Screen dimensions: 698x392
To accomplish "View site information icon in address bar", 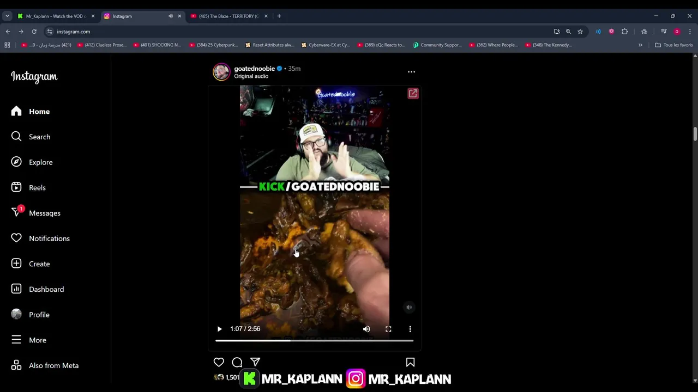I will click(x=50, y=32).
